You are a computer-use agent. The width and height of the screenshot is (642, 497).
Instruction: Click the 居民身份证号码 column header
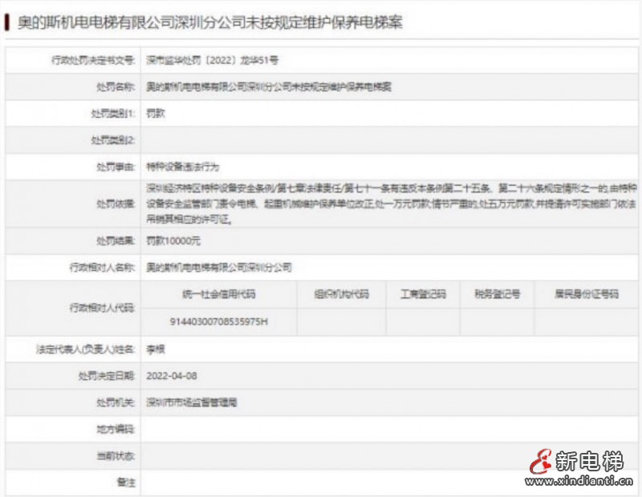click(x=586, y=295)
